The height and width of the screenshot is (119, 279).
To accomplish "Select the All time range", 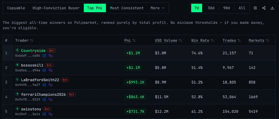I will pos(242,8).
